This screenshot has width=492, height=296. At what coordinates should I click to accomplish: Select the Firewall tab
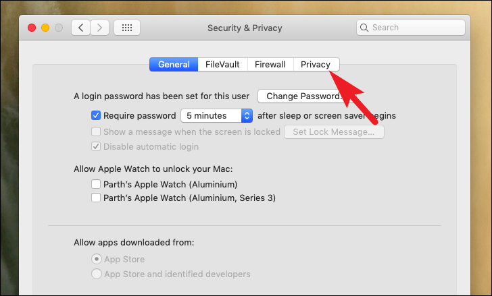[270, 65]
